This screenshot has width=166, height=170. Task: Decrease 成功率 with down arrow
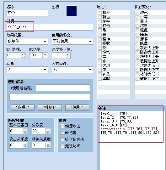point(45,57)
